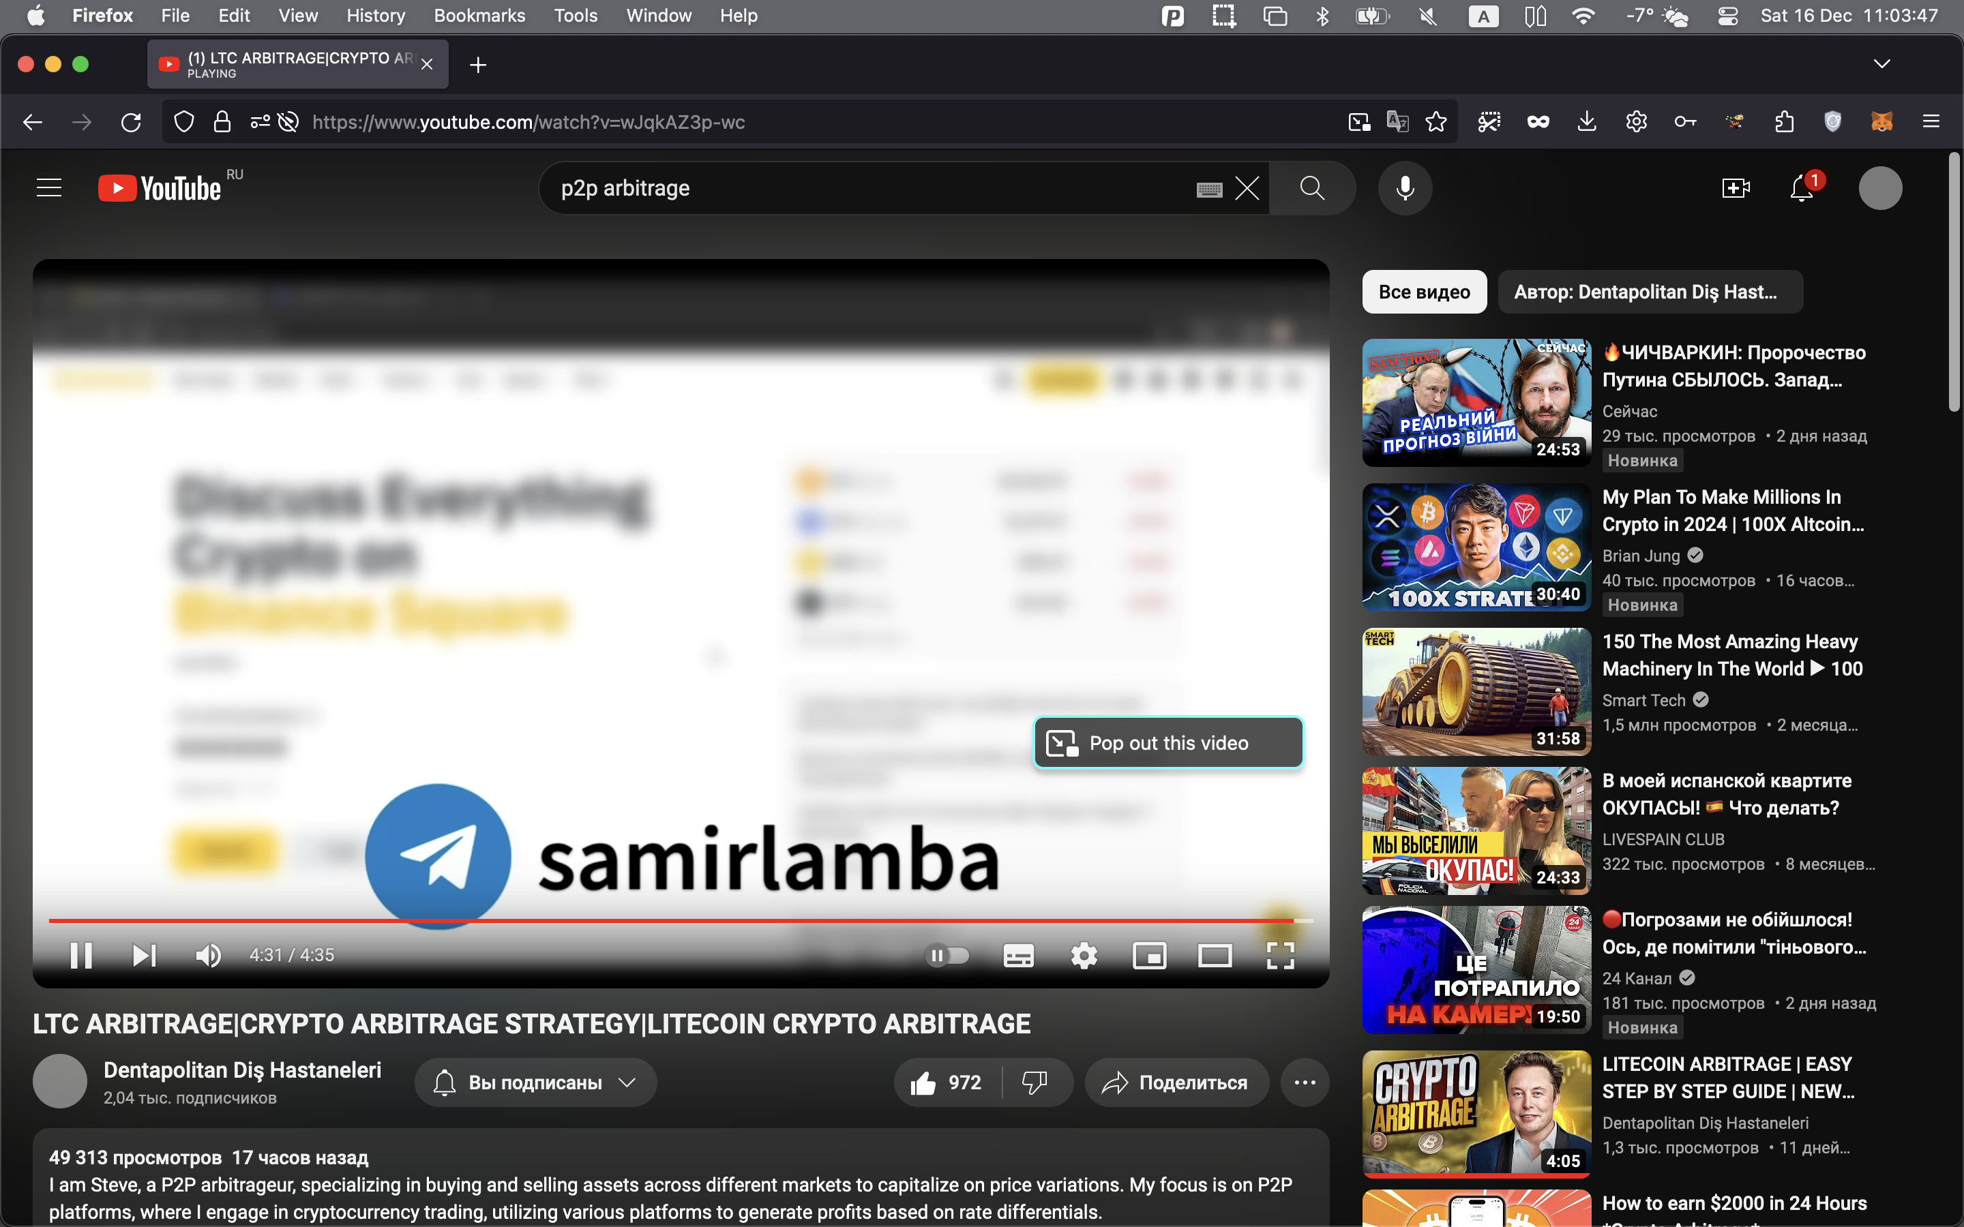Viewport: 1964px width, 1227px height.
Task: Select the Автор: Dentapolitan Diş Hast… chip
Action: tap(1650, 292)
